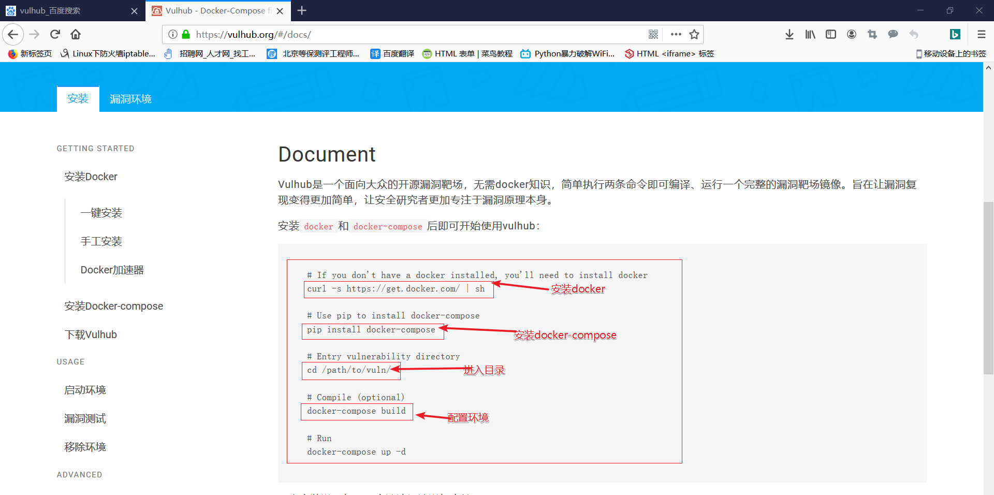This screenshot has width=994, height=495.
Task: Select the Vulhub - Docker-Compose tab
Action: [217, 11]
